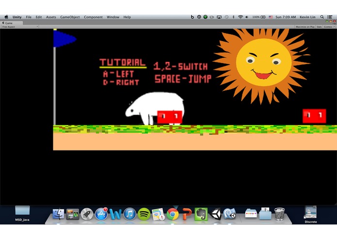Screen dimensions: 337x239
Task: Click the green globe status icon
Action: tap(206, 17)
